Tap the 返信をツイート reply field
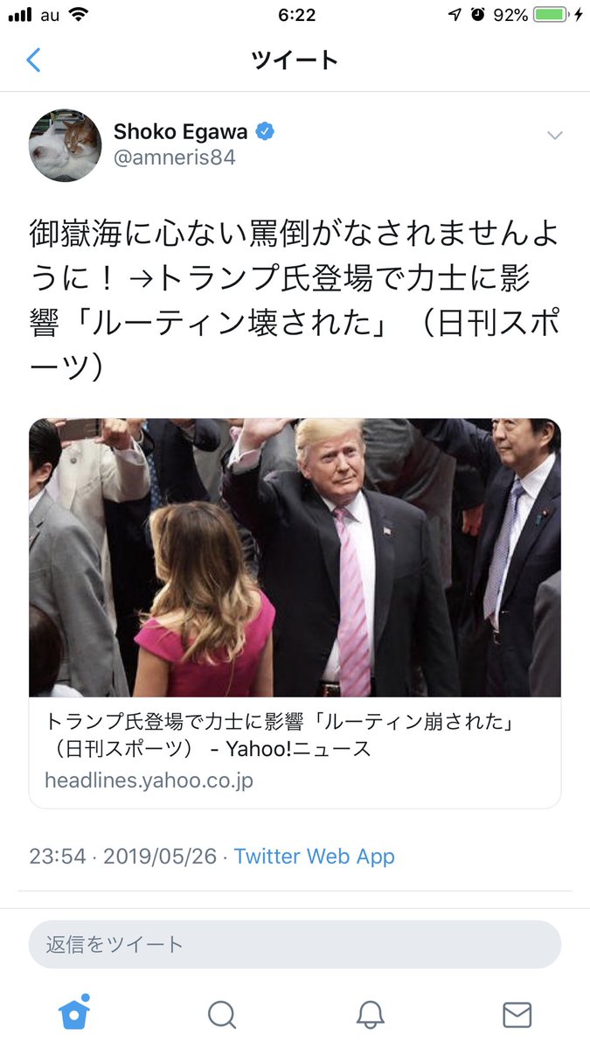This screenshot has height=1050, width=590. (295, 944)
